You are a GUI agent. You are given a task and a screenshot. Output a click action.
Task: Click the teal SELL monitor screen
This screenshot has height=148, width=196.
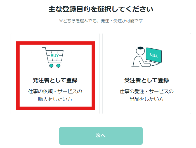(x=154, y=55)
